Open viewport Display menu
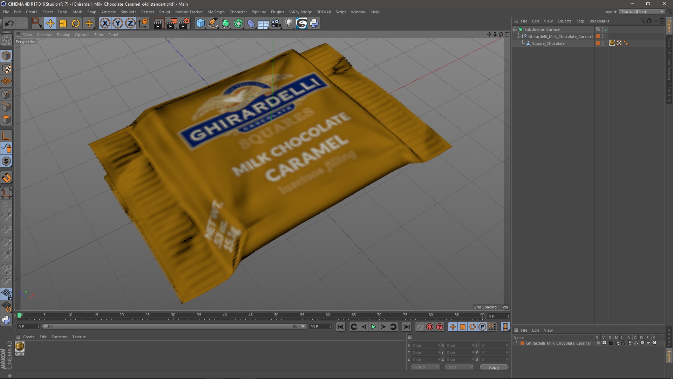This screenshot has height=379, width=673. tap(63, 35)
